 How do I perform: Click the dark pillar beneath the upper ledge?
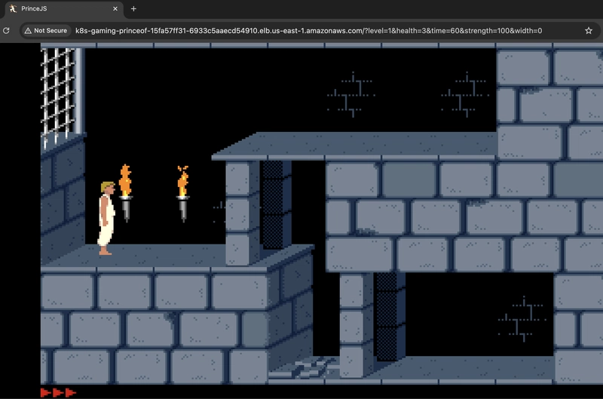(x=276, y=204)
